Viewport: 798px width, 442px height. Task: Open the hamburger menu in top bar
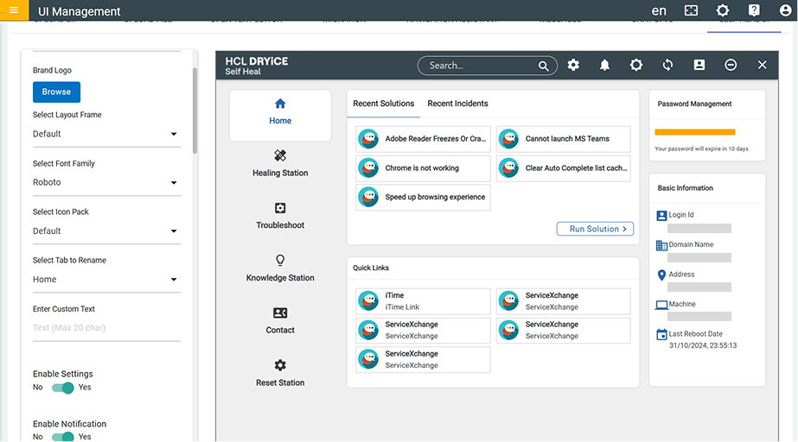14,10
